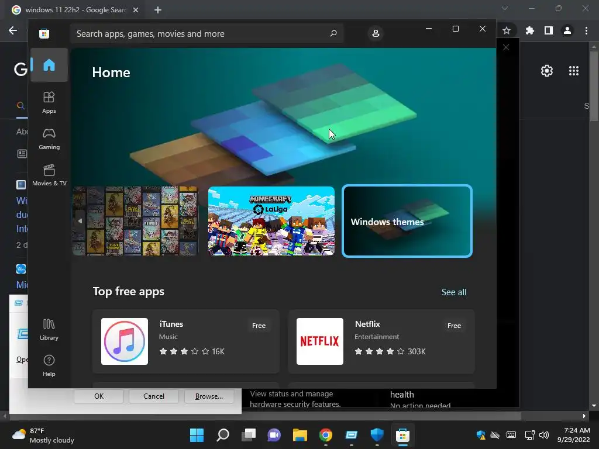Open the movies collection banner thumbnail
Screen dimensions: 599x449
coord(136,221)
